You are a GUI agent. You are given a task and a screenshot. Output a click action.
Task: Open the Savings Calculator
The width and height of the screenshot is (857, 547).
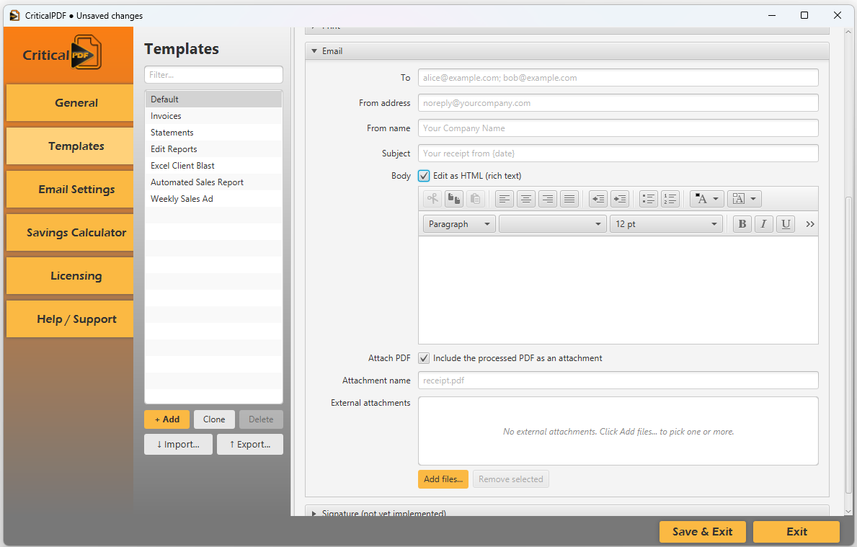(x=69, y=232)
